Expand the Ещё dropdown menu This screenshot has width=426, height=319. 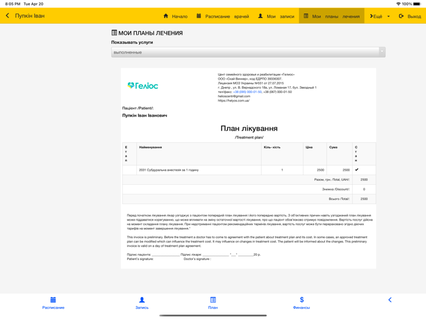click(379, 16)
